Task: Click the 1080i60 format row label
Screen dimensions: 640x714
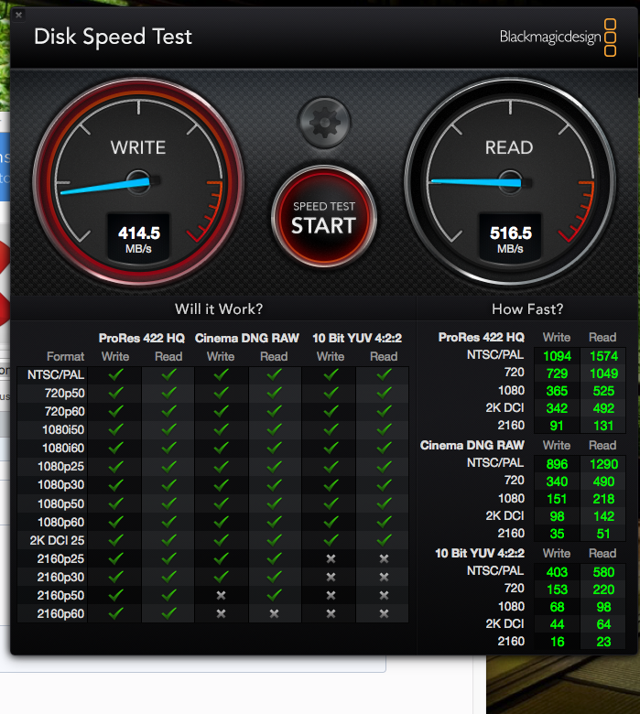Action: coord(63,448)
